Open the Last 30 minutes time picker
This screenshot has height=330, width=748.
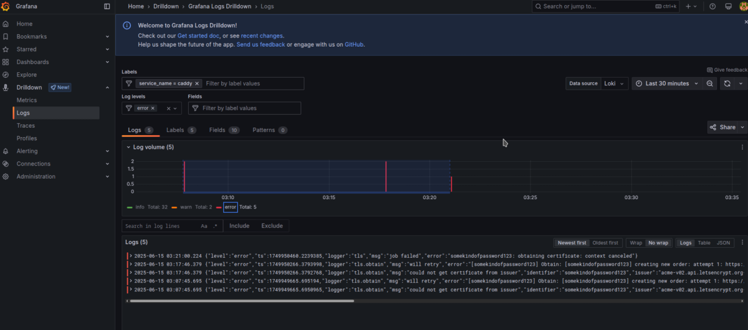pyautogui.click(x=666, y=83)
